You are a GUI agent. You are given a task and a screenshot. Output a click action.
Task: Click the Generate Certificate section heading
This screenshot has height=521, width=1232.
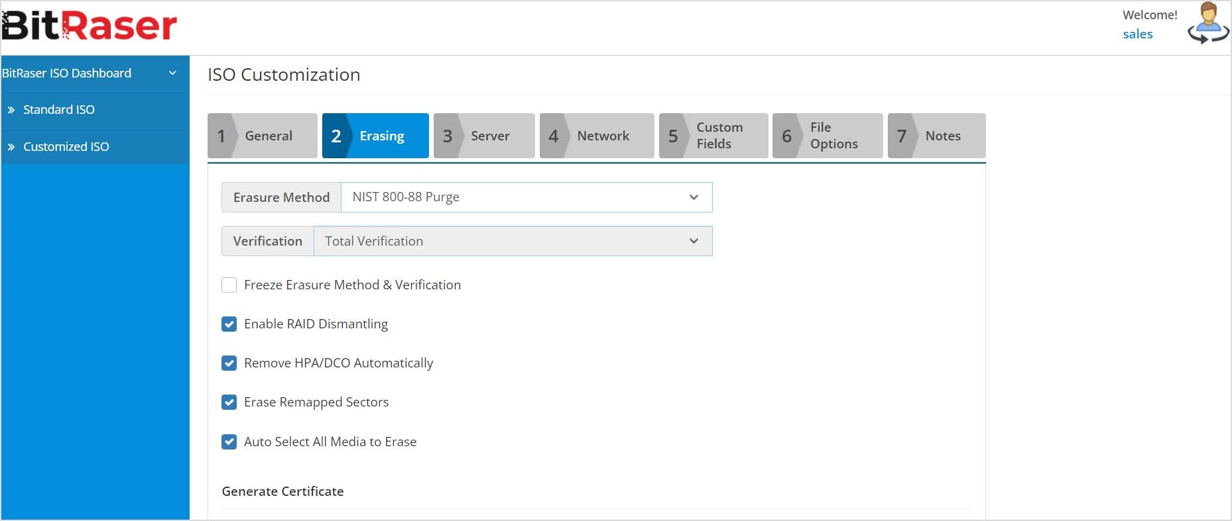282,491
